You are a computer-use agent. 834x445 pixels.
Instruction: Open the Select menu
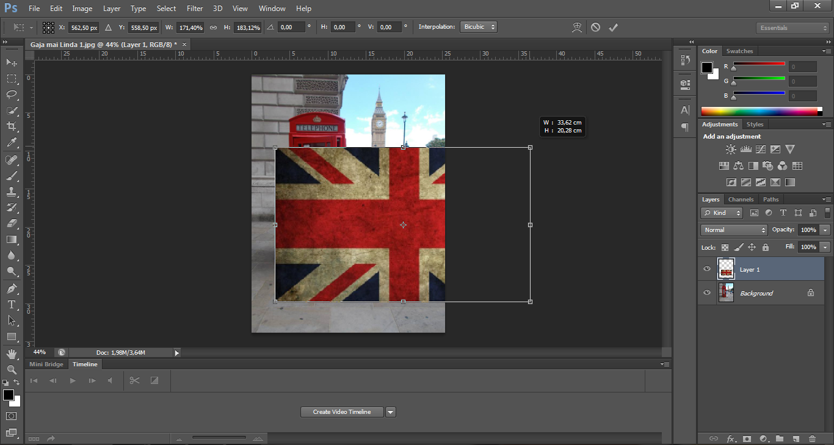166,9
